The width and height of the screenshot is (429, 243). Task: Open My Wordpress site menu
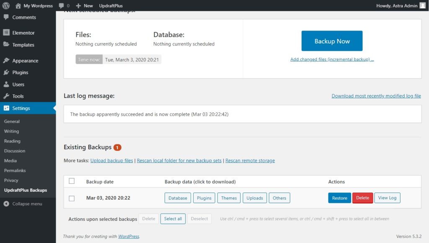tap(38, 6)
